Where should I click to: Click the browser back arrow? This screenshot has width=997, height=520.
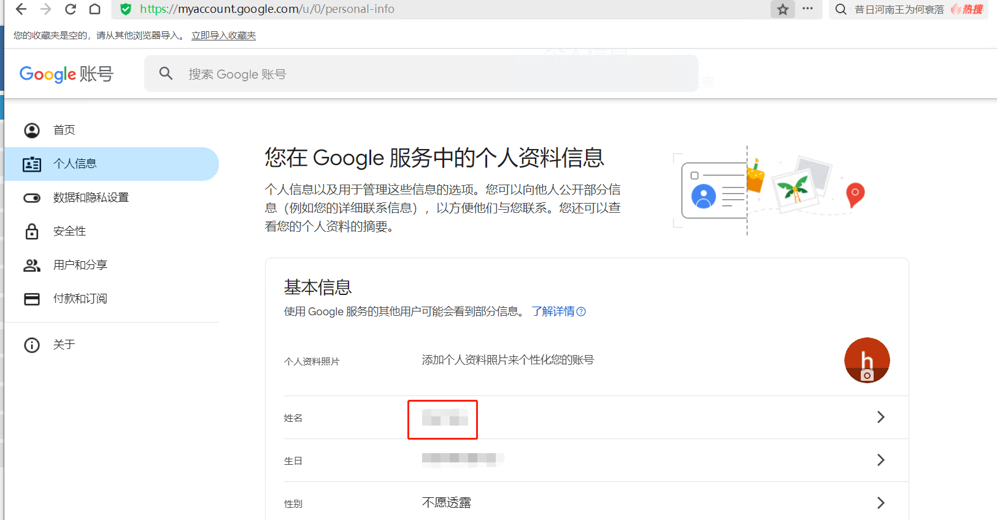21,9
